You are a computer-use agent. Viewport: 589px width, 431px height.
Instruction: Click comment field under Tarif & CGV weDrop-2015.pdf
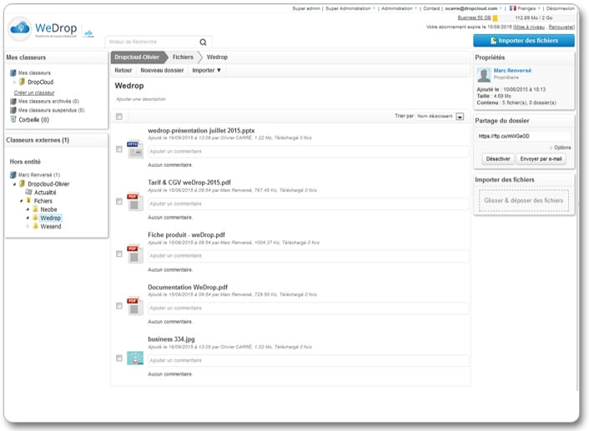point(308,203)
